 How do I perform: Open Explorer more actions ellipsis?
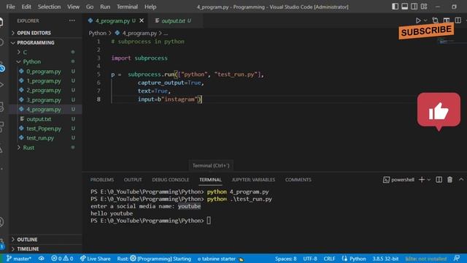[72, 20]
